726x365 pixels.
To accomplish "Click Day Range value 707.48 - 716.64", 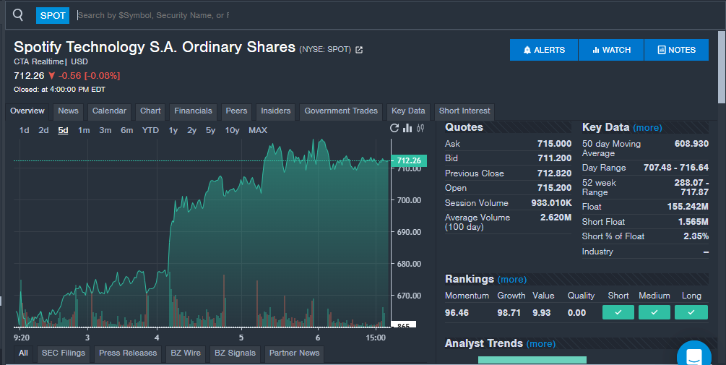I will pyautogui.click(x=676, y=168).
